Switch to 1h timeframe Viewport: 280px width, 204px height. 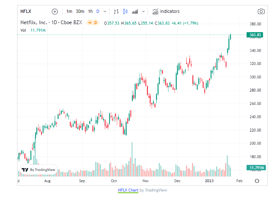click(90, 11)
